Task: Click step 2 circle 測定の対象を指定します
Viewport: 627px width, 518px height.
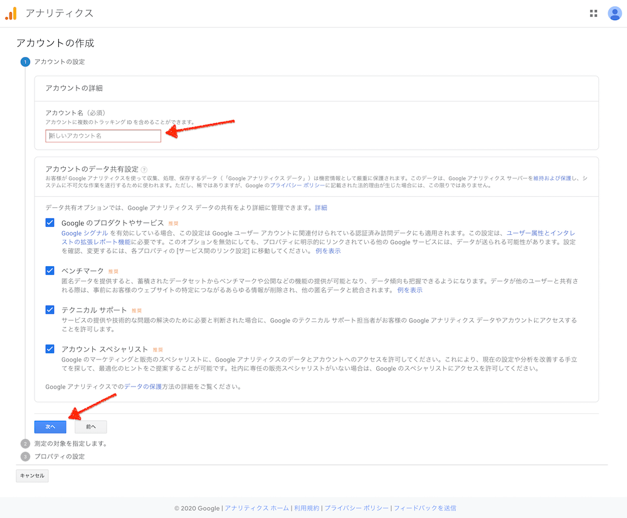Action: (x=25, y=443)
